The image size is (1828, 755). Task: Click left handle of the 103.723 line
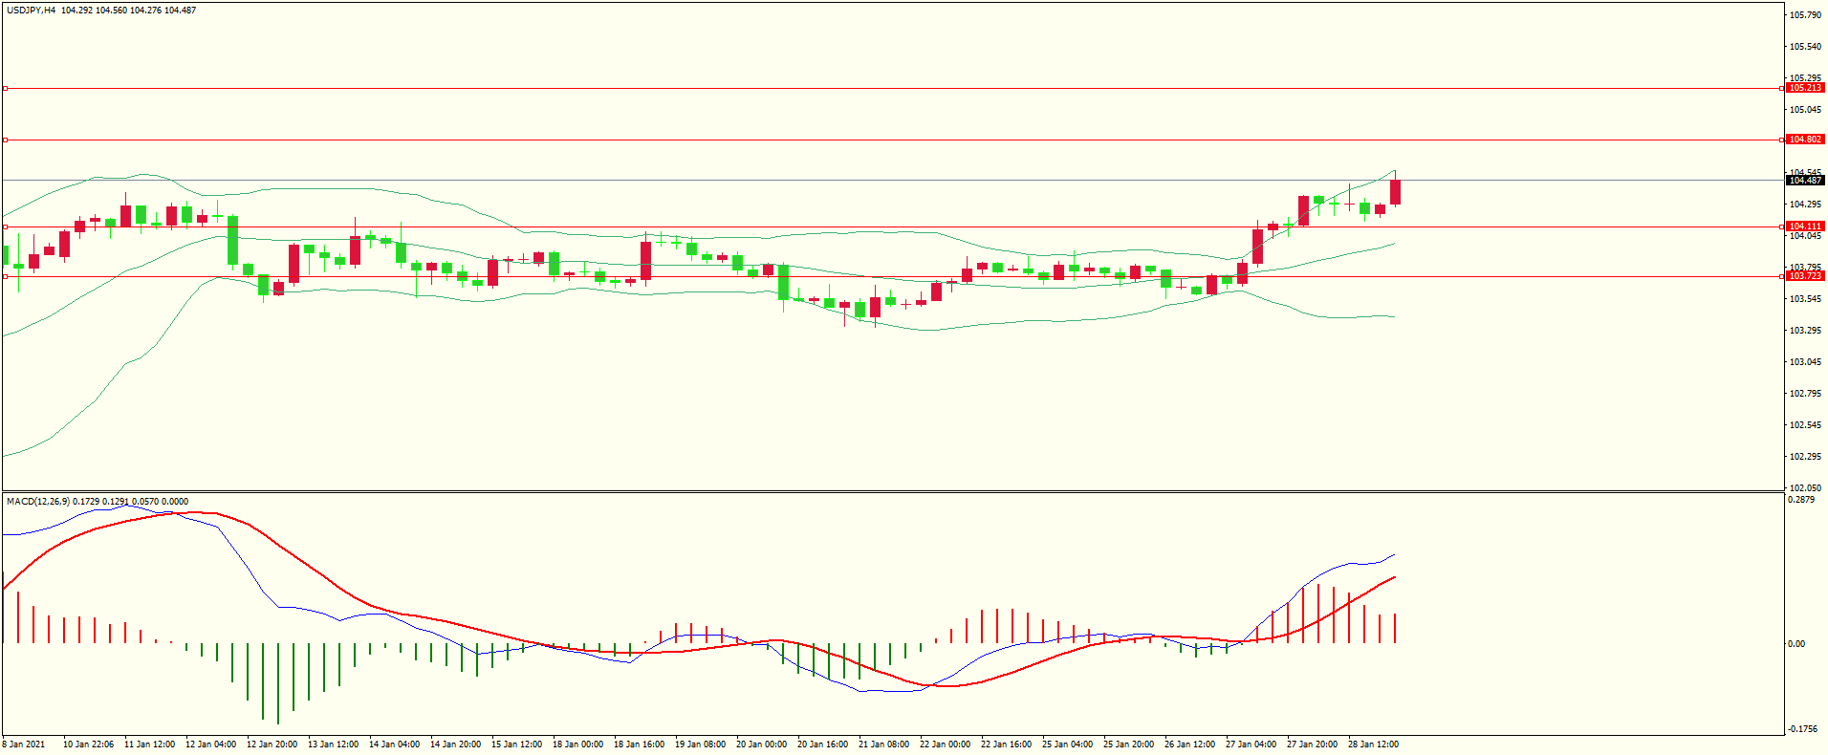tap(5, 276)
